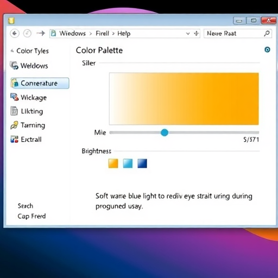The image size is (278, 278).
Task: Click the Cap Frerd link
Action: pyautogui.click(x=31, y=216)
